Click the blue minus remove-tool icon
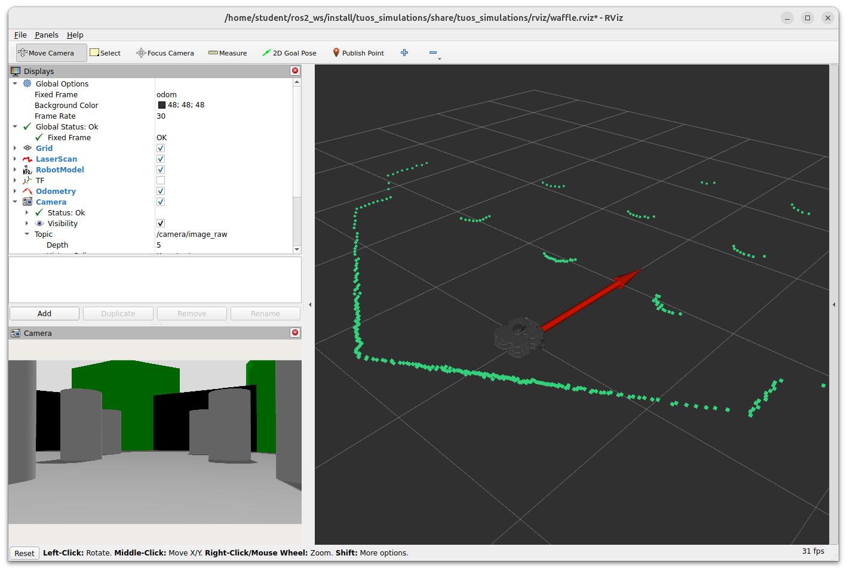Screen dimensions: 847x571 click(x=433, y=53)
